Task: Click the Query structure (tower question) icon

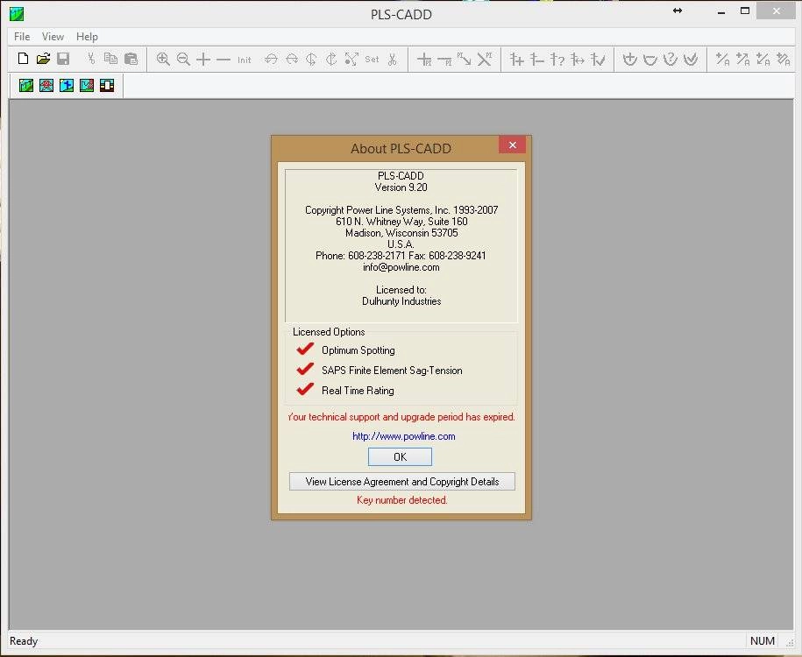Action: (x=557, y=60)
